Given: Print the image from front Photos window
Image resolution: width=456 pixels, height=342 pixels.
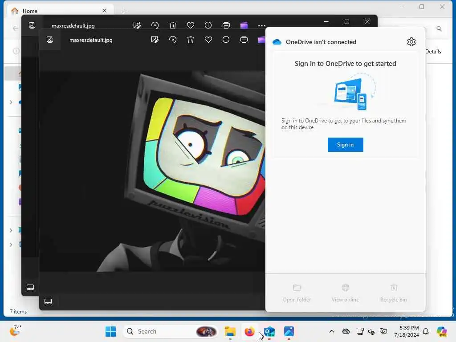Looking at the screenshot, I should [x=244, y=40].
